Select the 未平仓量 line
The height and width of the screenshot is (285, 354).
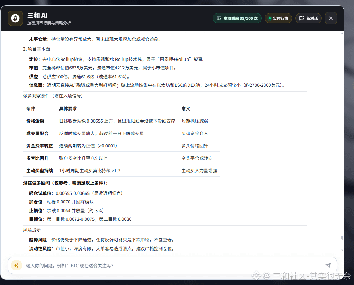click(96, 39)
